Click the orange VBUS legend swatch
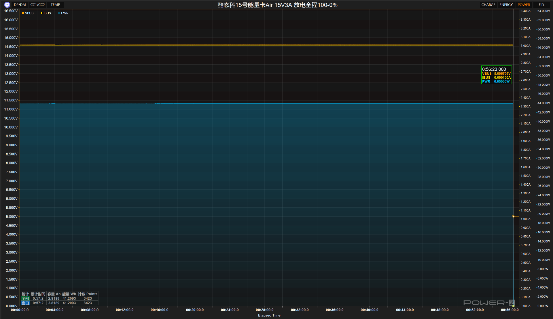553x319 pixels. (23, 13)
